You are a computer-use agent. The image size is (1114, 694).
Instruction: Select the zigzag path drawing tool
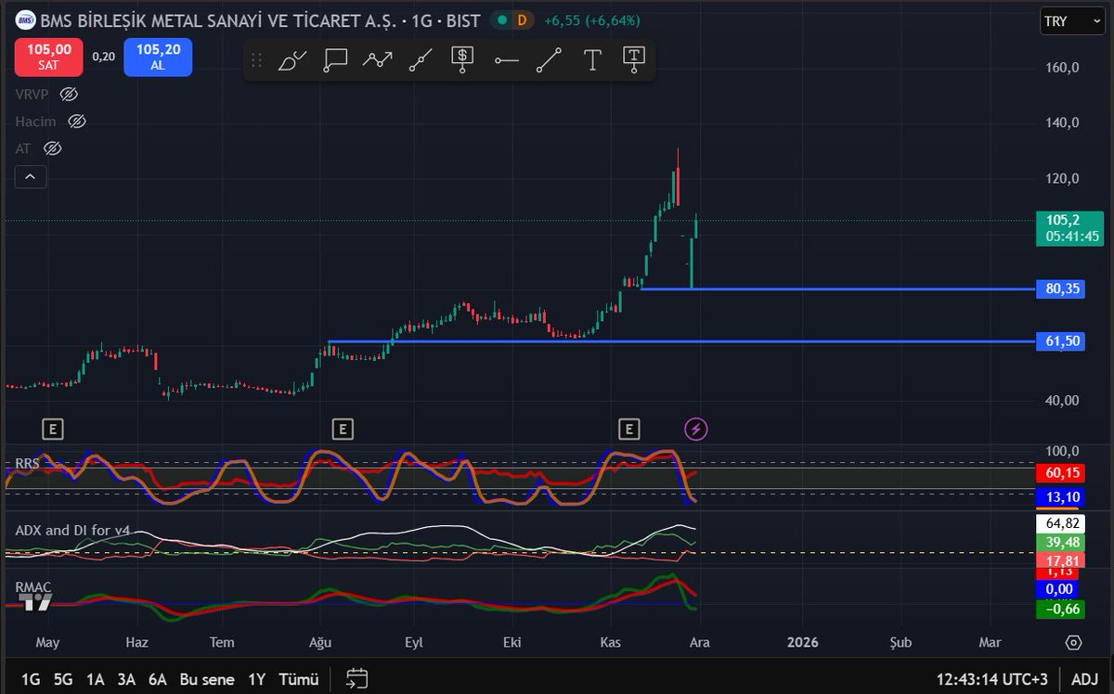(x=378, y=60)
